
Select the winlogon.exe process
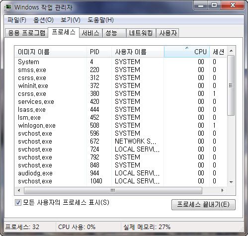pyautogui.click(x=121, y=125)
